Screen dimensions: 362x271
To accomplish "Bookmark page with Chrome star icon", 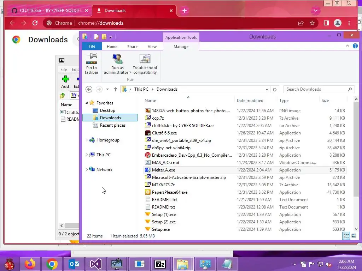I will (312, 23).
